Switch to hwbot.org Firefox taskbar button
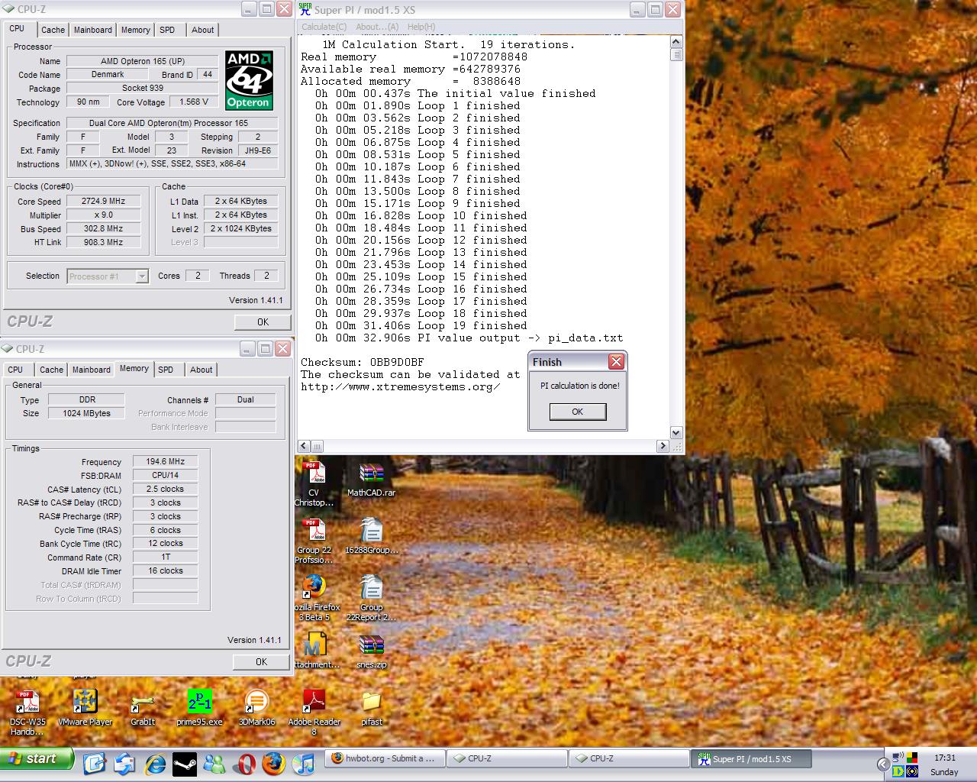Viewport: 977px width, 782px height. [x=384, y=758]
